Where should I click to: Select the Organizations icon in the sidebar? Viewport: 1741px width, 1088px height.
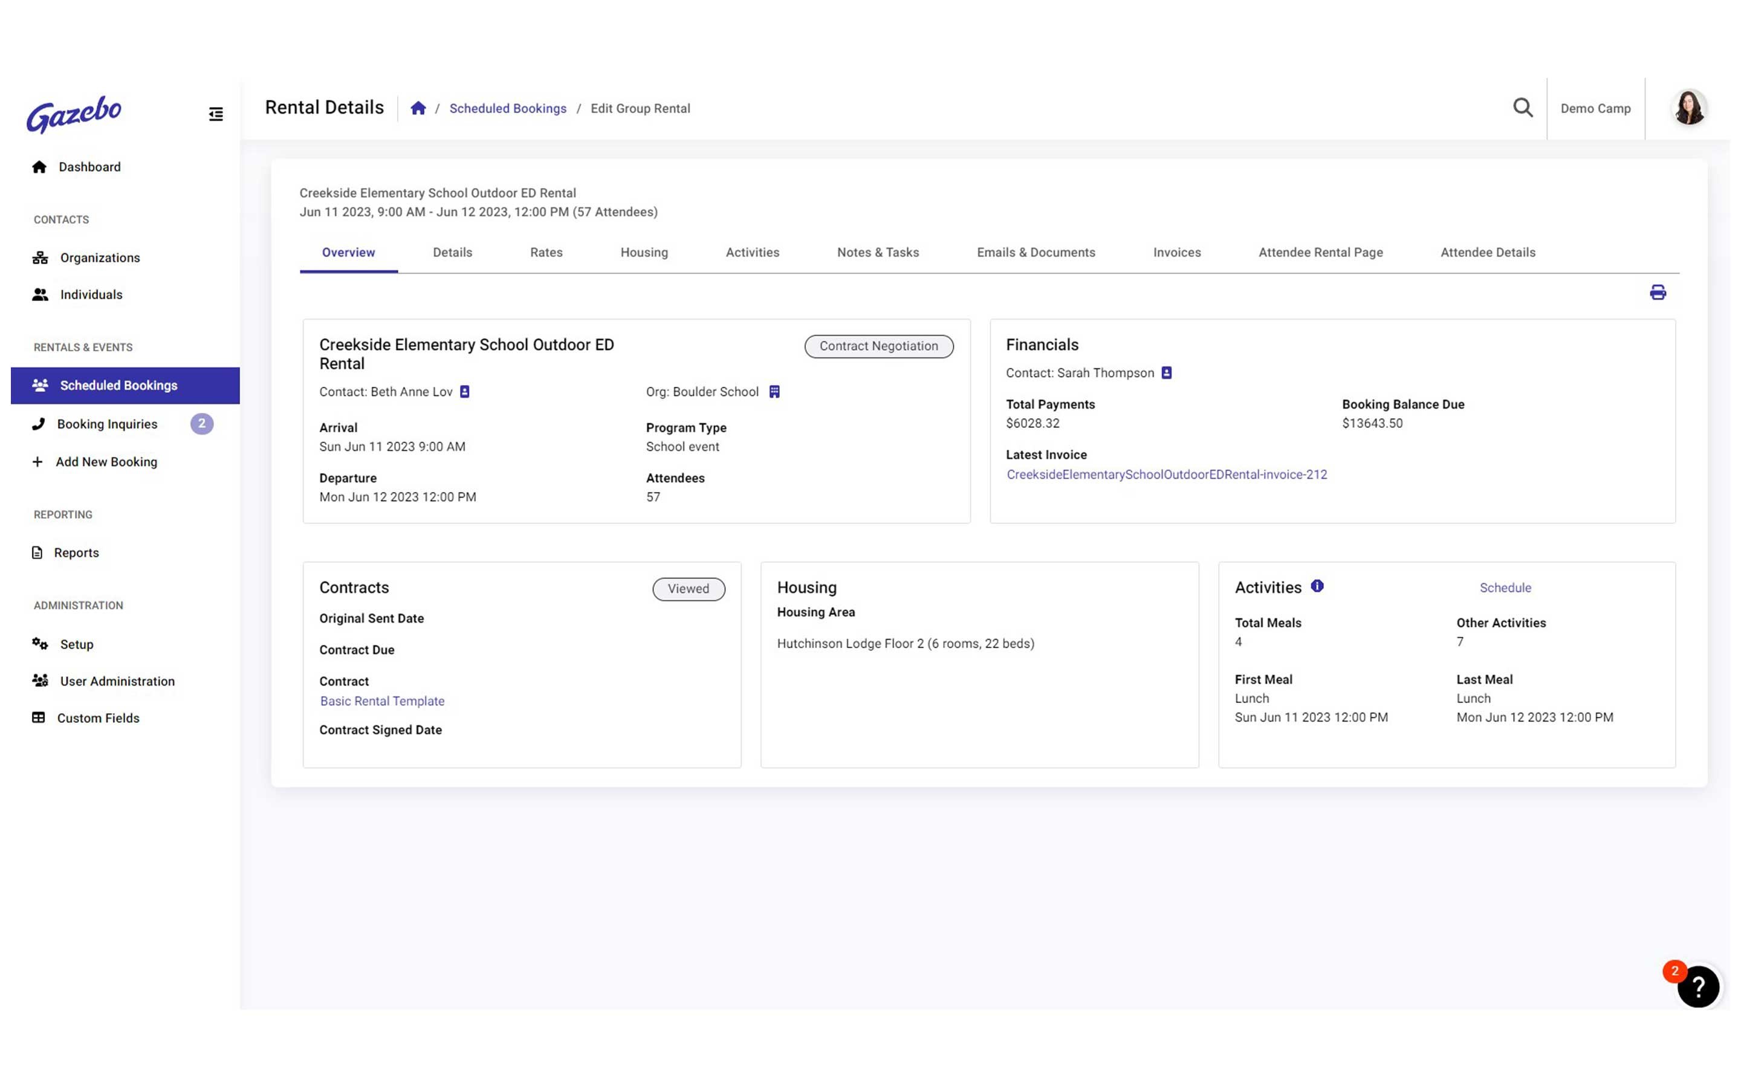pos(39,257)
